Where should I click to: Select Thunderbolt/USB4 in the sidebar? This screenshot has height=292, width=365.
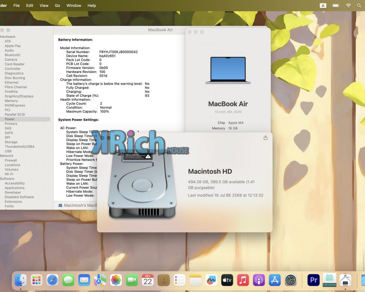(19, 147)
